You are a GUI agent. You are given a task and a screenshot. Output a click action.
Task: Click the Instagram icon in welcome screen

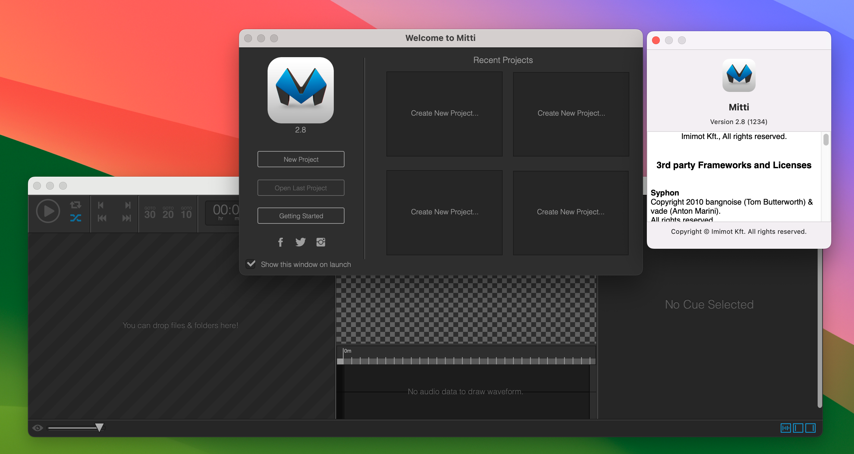pyautogui.click(x=321, y=242)
